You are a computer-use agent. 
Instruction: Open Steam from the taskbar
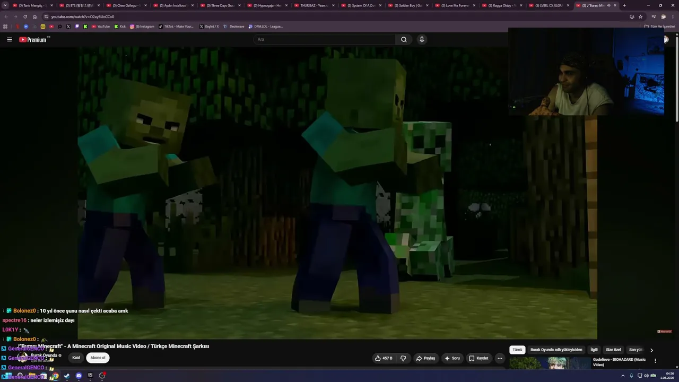pyautogui.click(x=67, y=376)
